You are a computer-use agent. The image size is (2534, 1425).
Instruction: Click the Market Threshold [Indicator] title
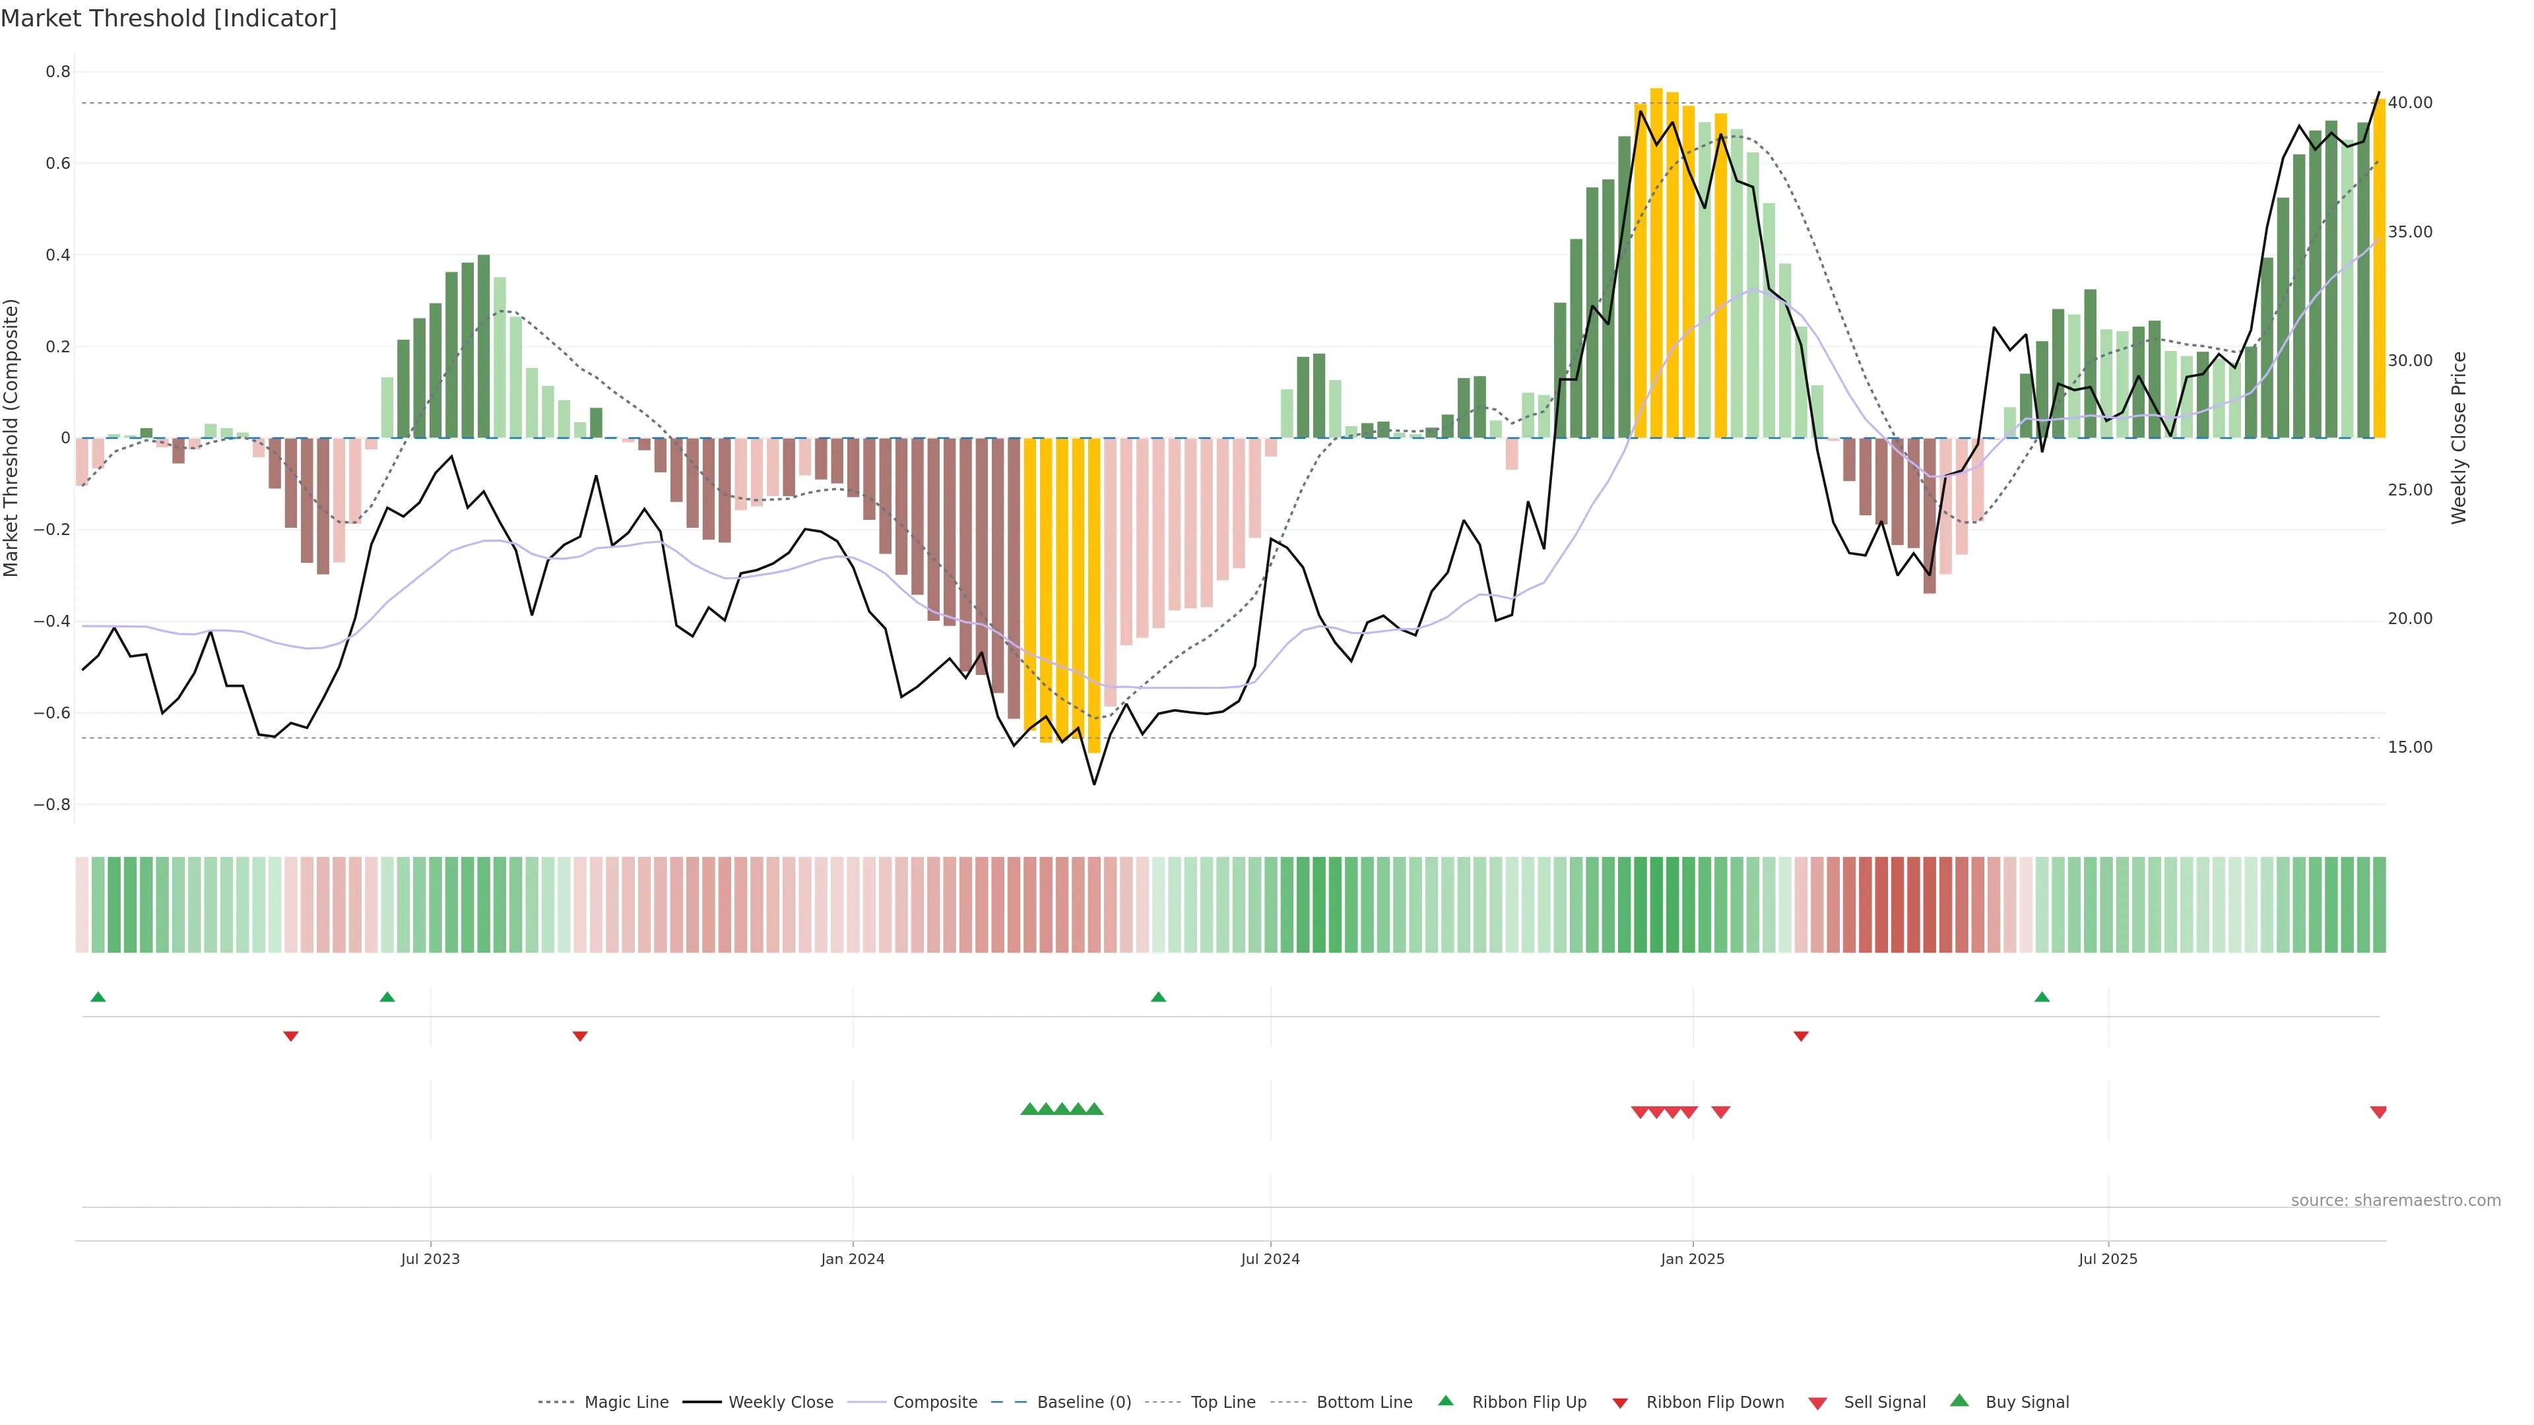pos(168,18)
